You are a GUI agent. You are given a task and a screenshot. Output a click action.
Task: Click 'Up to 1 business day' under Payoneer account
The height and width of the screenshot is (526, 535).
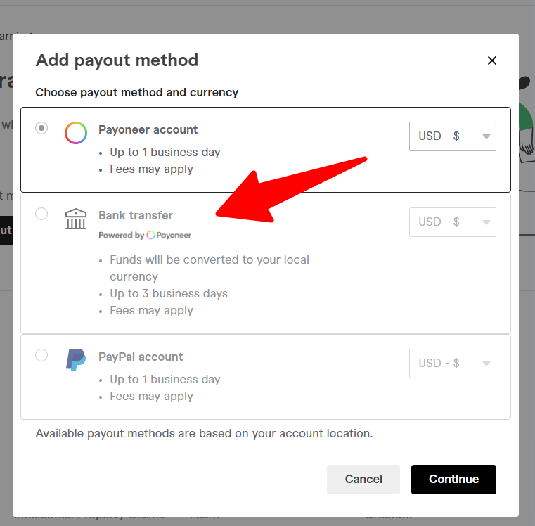[x=165, y=152]
